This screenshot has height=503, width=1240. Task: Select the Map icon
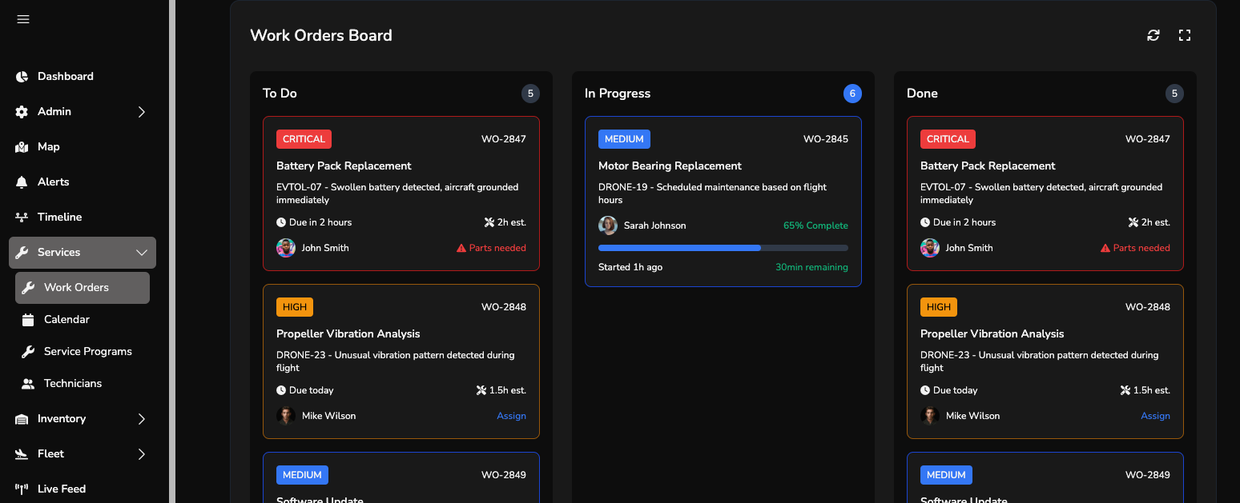[22, 146]
